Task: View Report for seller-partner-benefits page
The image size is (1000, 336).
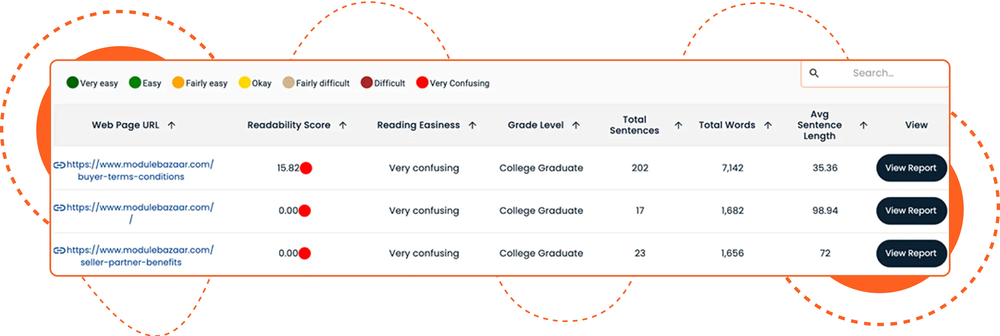Action: pos(911,253)
